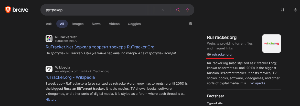Open the ruTracker.org - Wikipedia result
This screenshot has height=106, width=300.
click(x=70, y=77)
